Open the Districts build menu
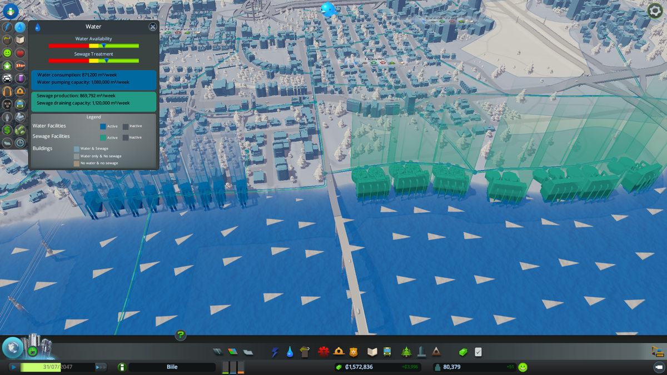 (x=248, y=352)
